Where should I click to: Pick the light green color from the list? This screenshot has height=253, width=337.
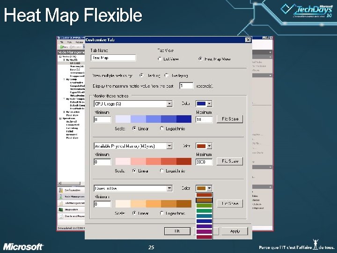pyautogui.click(x=204, y=206)
